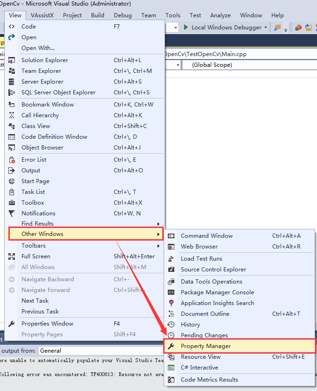Open the Other Windows submenu
Screen dimensions: 317x391
(86, 234)
